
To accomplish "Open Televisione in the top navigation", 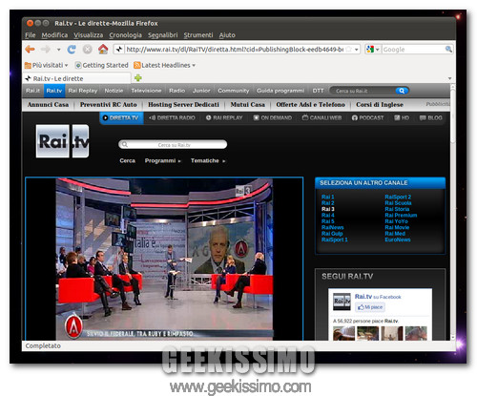I will (x=146, y=91).
